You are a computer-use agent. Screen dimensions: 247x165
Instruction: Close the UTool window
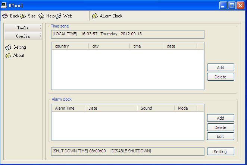pyautogui.click(x=240, y=6)
